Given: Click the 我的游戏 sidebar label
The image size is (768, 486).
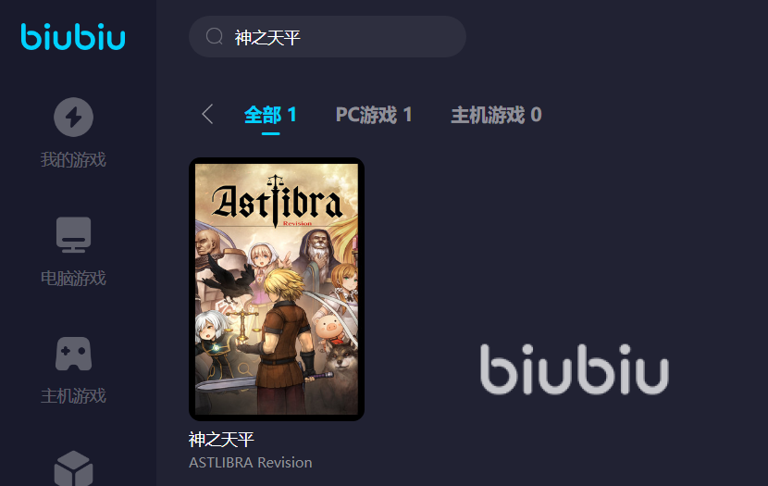Looking at the screenshot, I should click(x=73, y=160).
